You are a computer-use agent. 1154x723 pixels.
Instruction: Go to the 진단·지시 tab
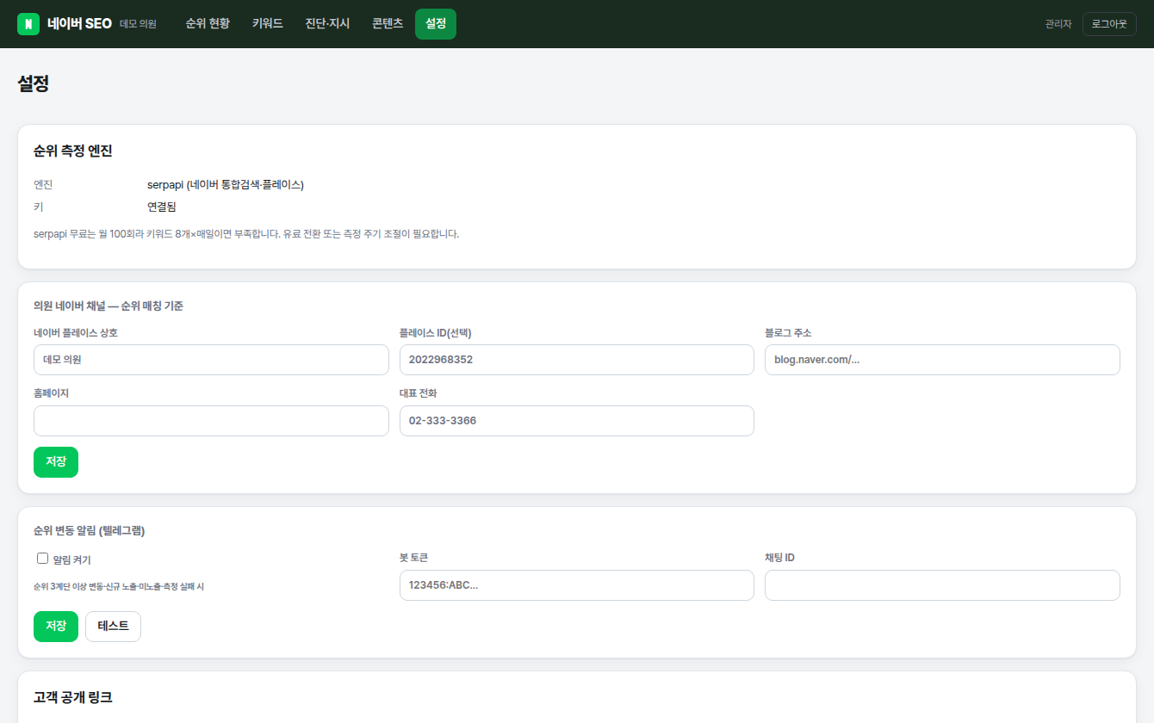(327, 24)
